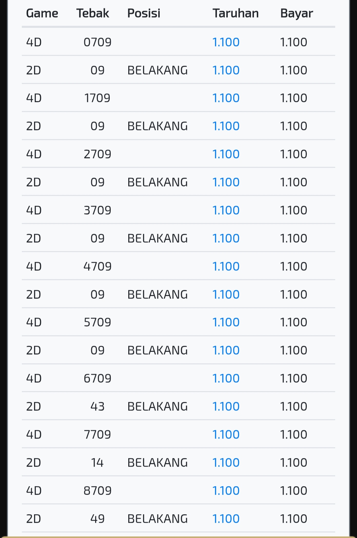Select the Bayar amount for Tebak 14

pyautogui.click(x=294, y=463)
